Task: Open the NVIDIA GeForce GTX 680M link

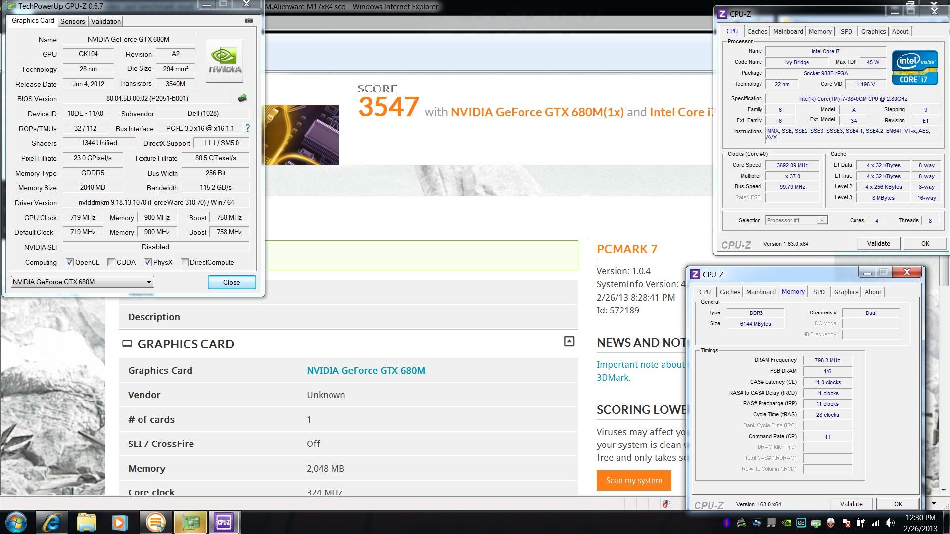Action: point(366,370)
